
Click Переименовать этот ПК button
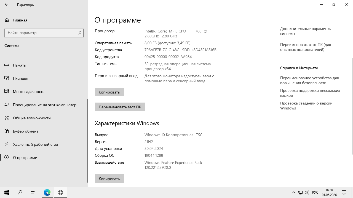[x=120, y=107]
